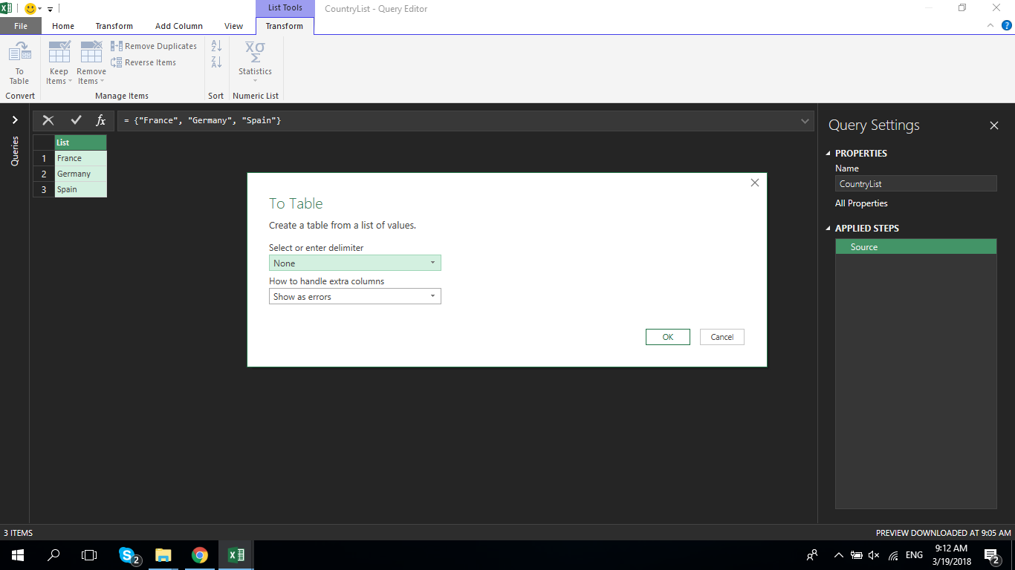Image resolution: width=1015 pixels, height=570 pixels.
Task: Convert list using To Table icon
Action: coord(19,63)
